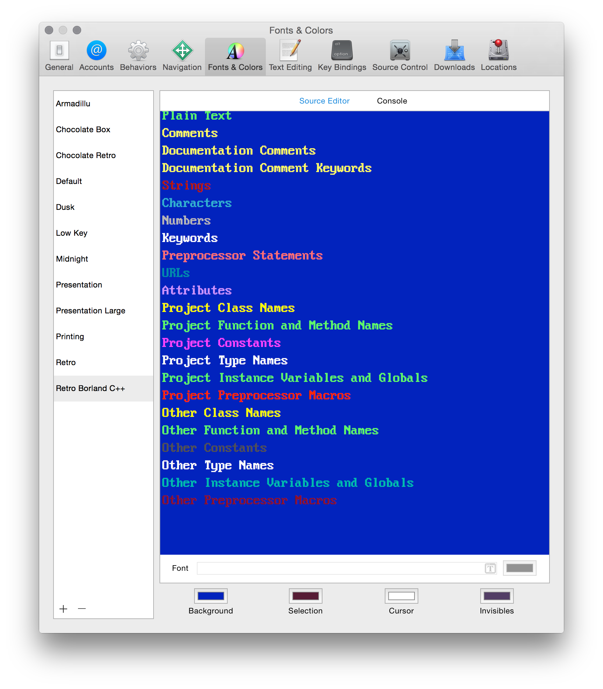Select URLs syntax row
Image resolution: width=603 pixels, height=689 pixels.
[355, 273]
